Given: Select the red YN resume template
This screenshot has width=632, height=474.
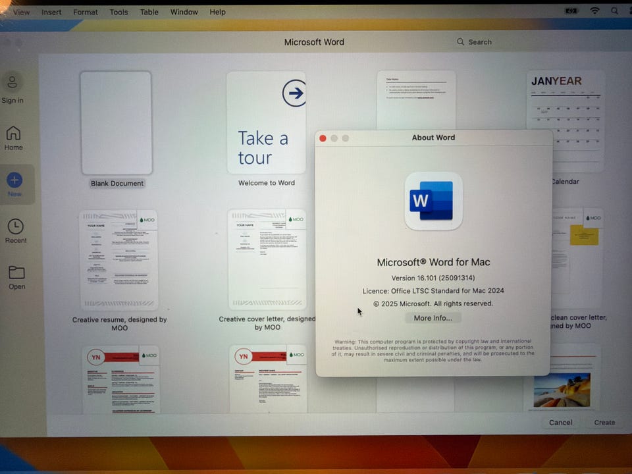Looking at the screenshot, I should pos(120,379).
